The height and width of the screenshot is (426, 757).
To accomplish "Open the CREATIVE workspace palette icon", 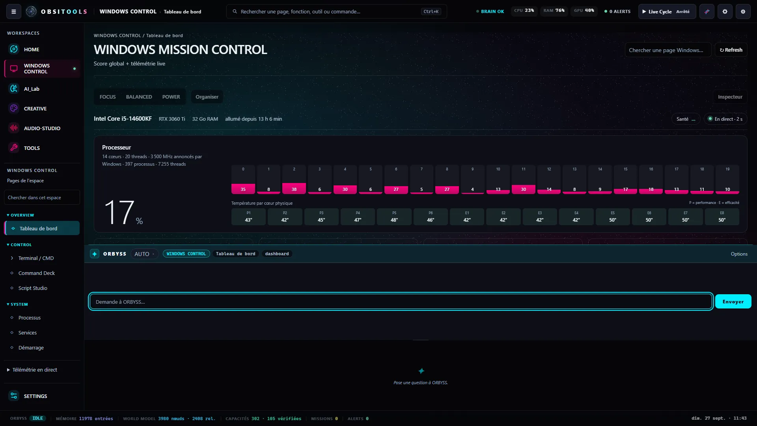I will click(x=14, y=108).
